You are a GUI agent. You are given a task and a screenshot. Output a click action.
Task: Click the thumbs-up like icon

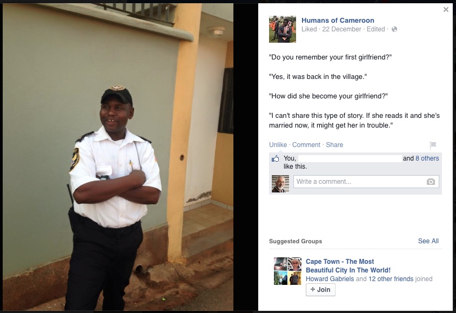coord(275,158)
